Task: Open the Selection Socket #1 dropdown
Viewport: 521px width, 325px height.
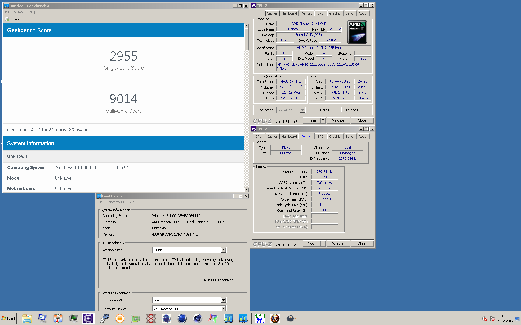Action: pos(303,110)
